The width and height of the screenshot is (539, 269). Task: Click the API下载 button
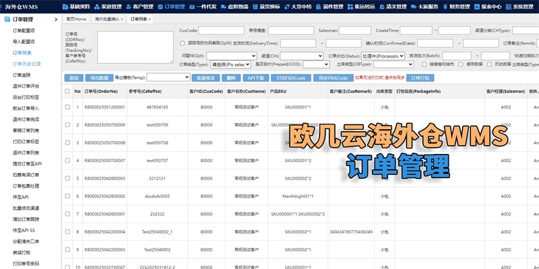(x=256, y=78)
